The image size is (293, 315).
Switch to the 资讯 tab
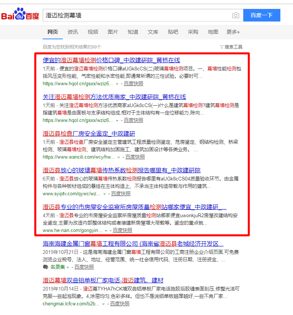[x=72, y=32]
